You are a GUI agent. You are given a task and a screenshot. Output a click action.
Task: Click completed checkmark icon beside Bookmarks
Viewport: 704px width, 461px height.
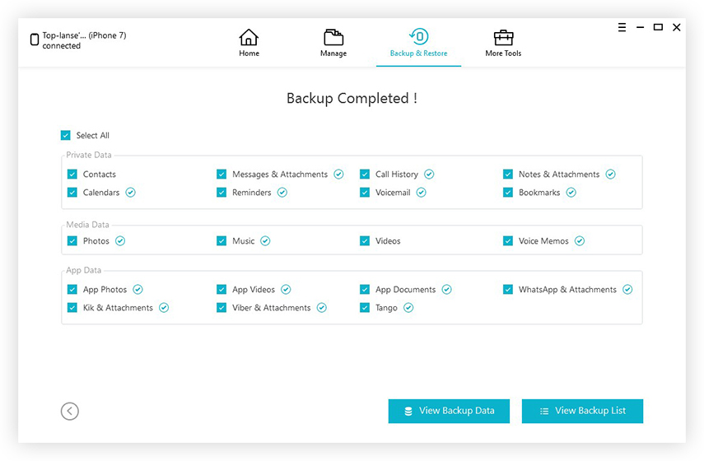coord(571,193)
